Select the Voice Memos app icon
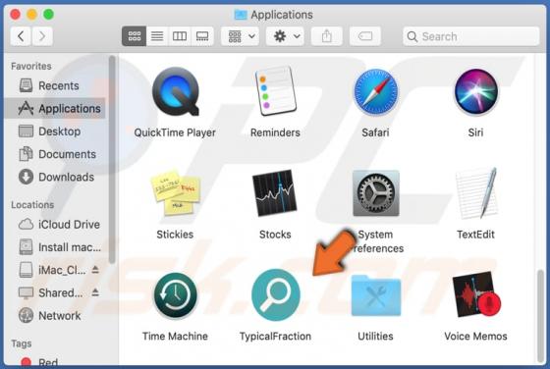 pyautogui.click(x=476, y=294)
